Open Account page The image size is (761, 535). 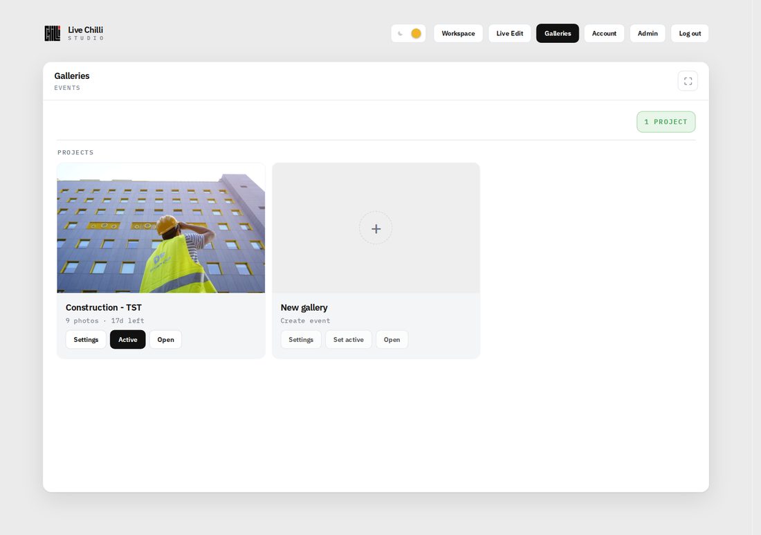pos(604,33)
